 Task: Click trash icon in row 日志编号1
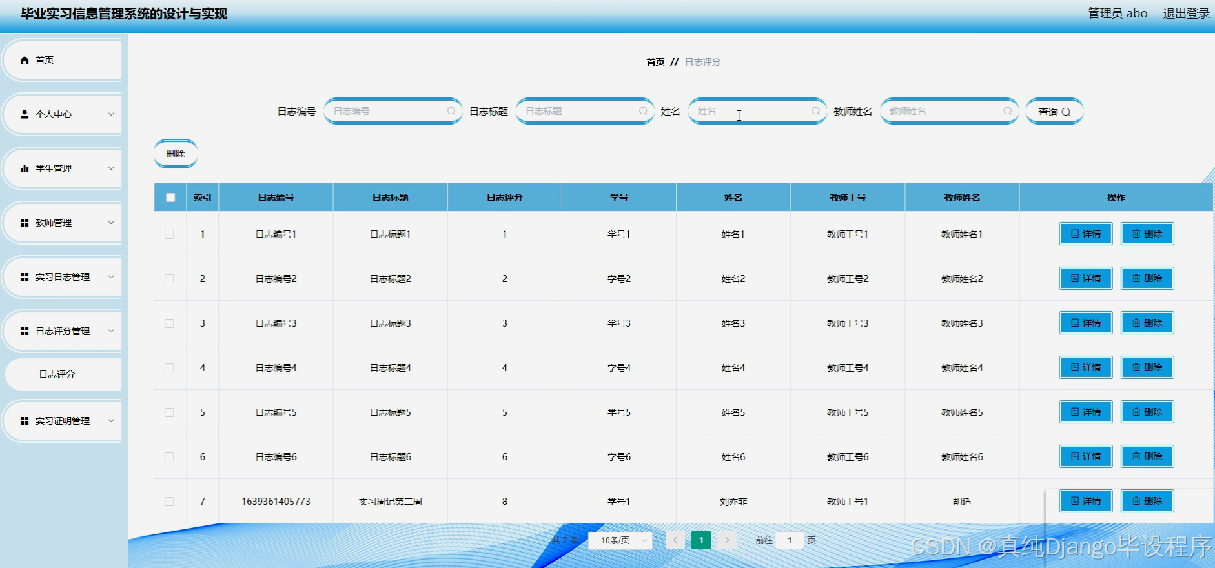pos(1136,234)
